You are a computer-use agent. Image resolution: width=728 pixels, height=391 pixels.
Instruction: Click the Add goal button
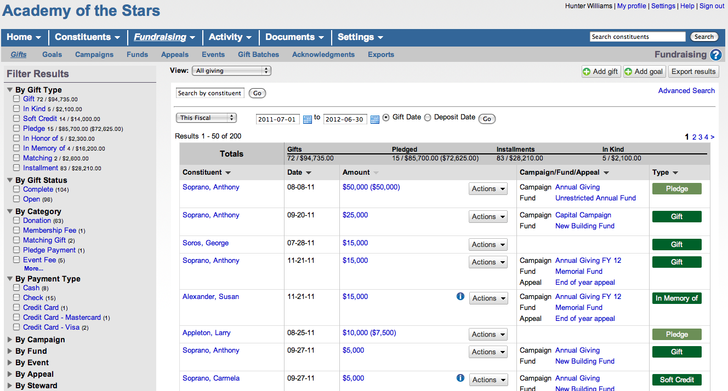644,71
